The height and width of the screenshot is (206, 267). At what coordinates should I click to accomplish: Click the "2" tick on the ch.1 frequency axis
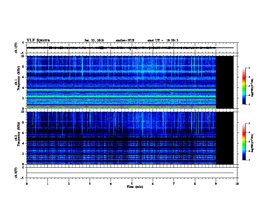click(x=23, y=98)
